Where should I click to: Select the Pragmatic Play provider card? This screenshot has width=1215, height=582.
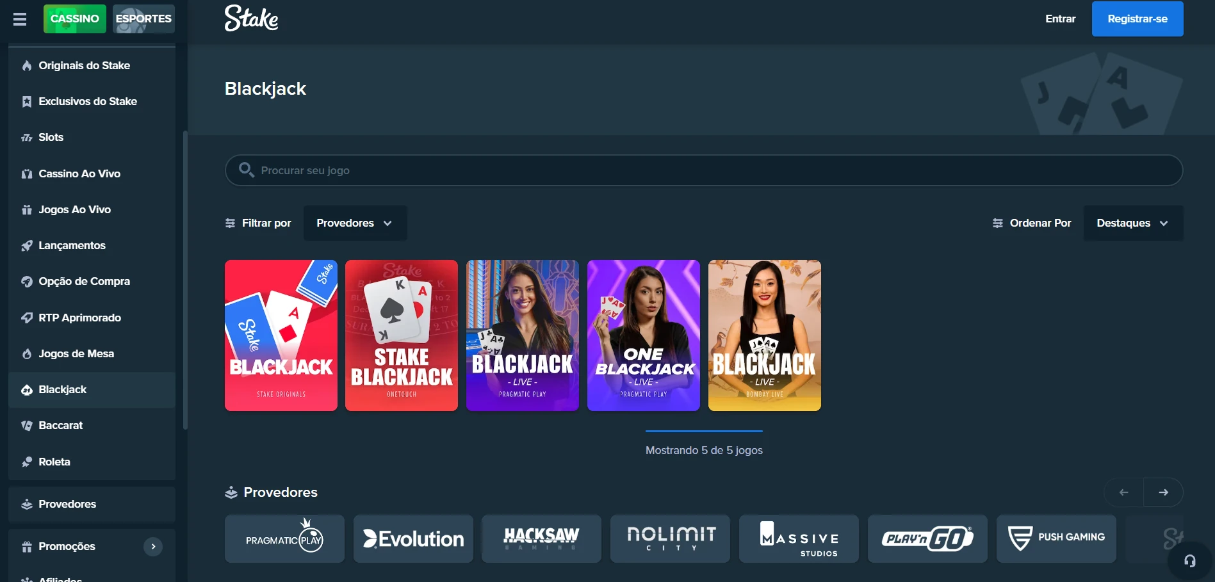pyautogui.click(x=284, y=538)
